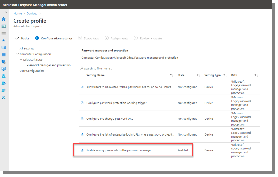Go to Home breadcrumb link
This screenshot has width=278, height=177.
coord(17,14)
